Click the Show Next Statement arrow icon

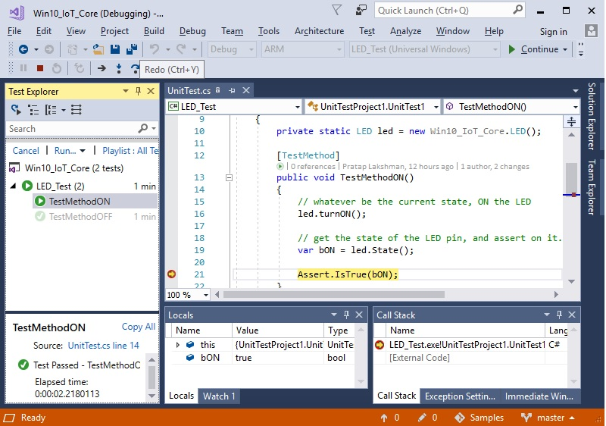point(102,68)
